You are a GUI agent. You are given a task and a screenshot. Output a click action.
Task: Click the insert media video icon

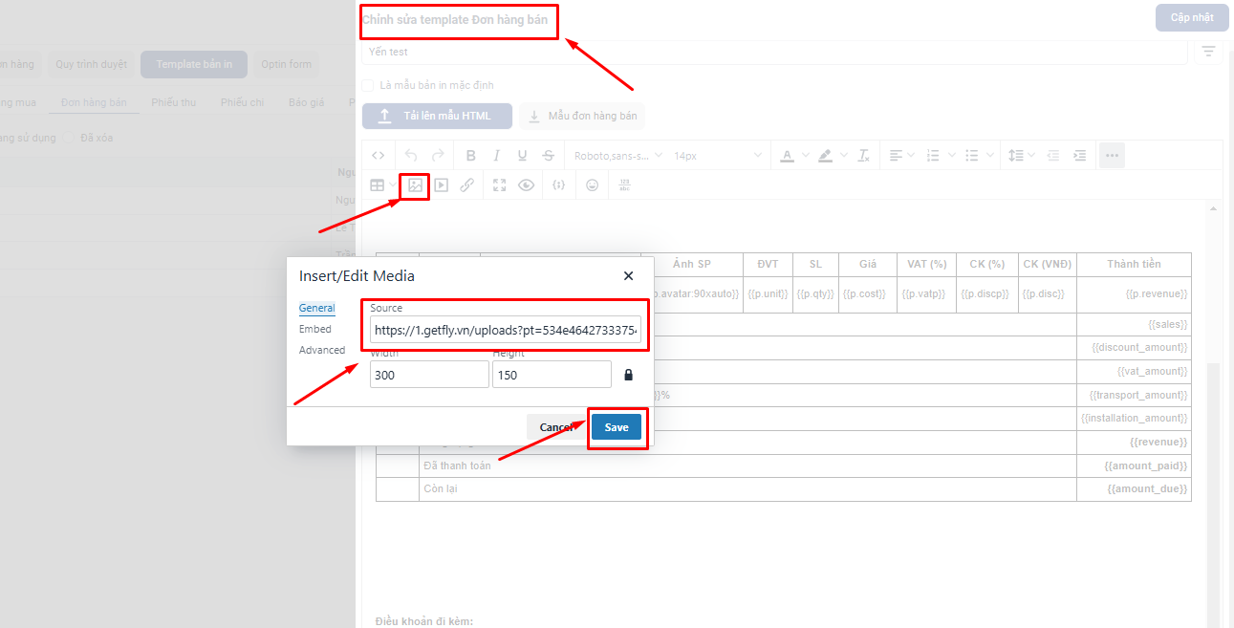point(441,185)
